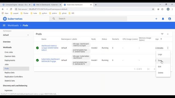Image resolution: width=175 pixels, height=98 pixels.
Task: Select Exec from the pod context menu
Action: tap(163, 60)
